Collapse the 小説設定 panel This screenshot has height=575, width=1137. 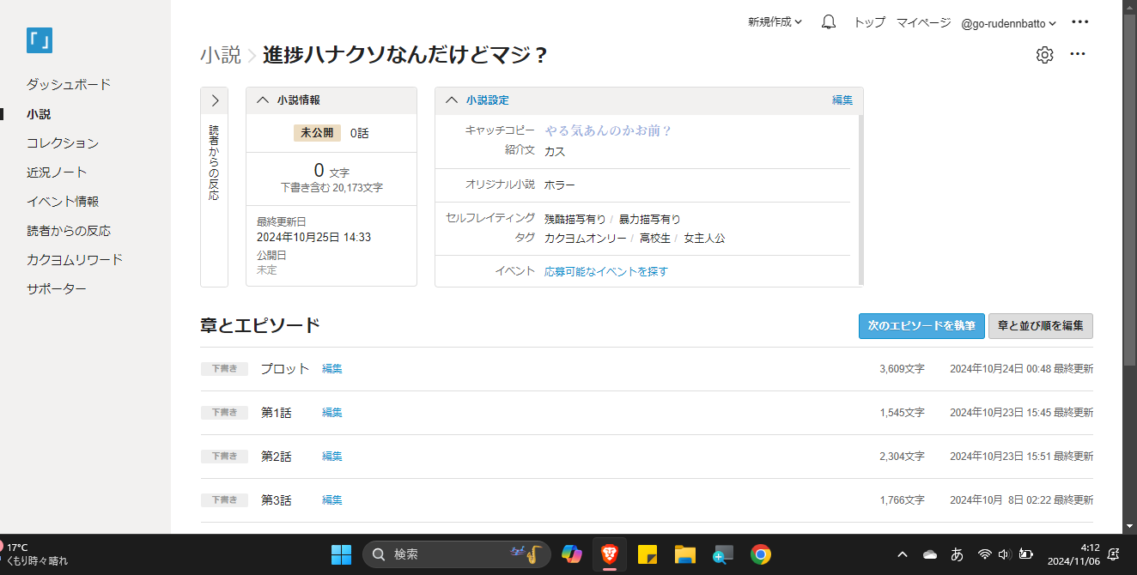(452, 100)
